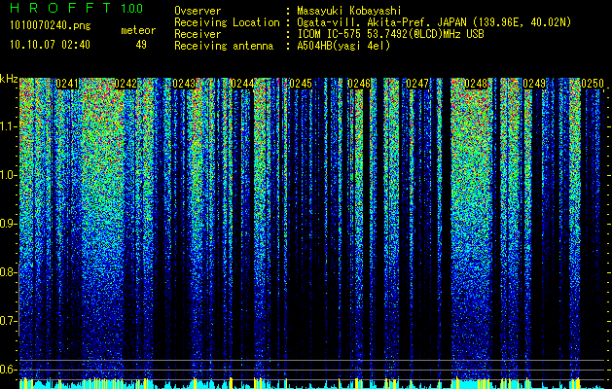
Task: Click the 0.8 kHz axis label
Action: [7, 272]
